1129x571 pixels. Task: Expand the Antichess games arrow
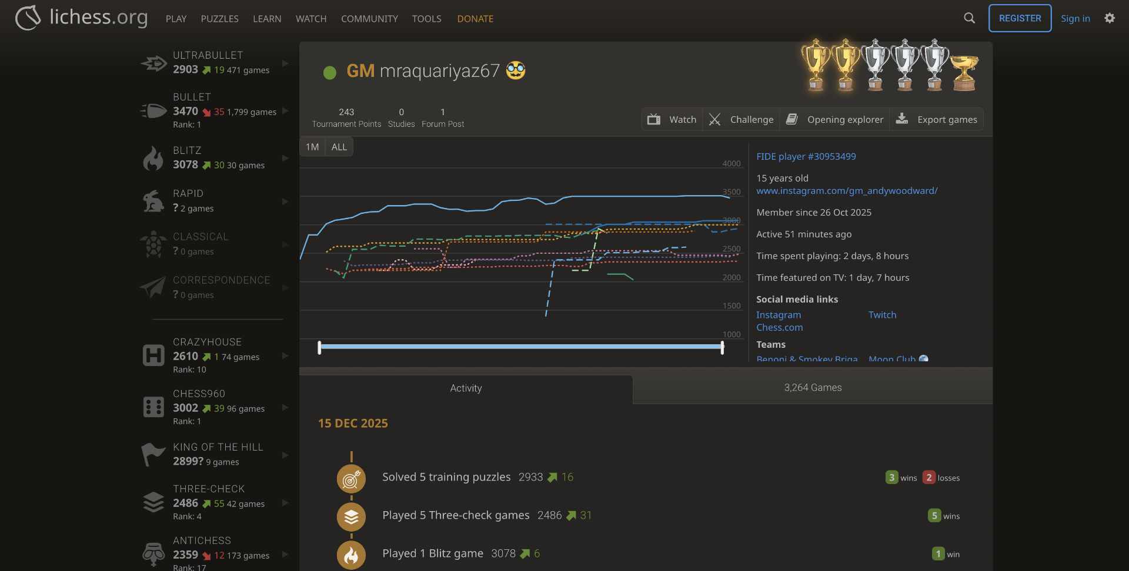click(x=286, y=554)
